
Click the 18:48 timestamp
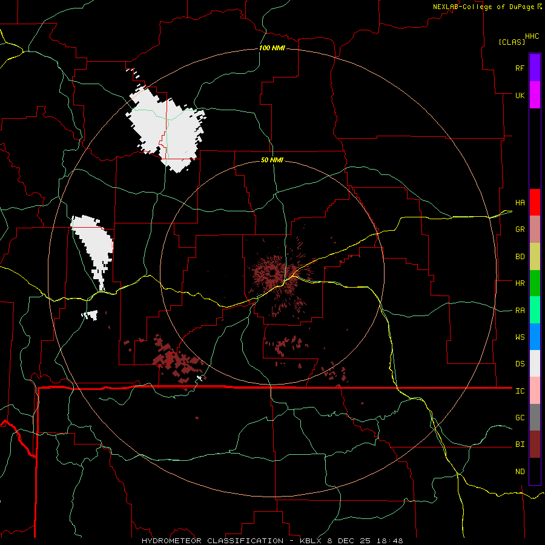pyautogui.click(x=390, y=541)
